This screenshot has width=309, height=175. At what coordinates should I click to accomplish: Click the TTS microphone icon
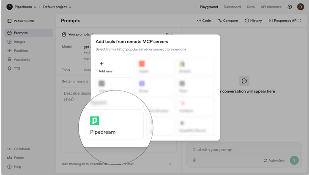tap(9, 69)
